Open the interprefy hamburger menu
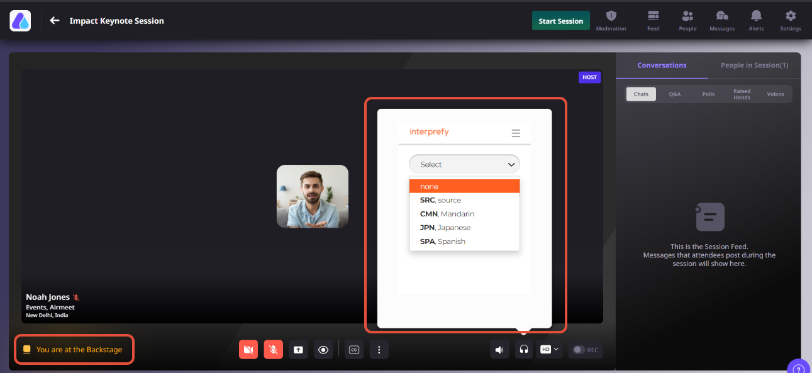812x373 pixels. [516, 133]
